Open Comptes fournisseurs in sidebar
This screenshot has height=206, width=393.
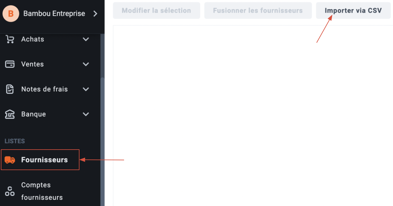point(42,191)
